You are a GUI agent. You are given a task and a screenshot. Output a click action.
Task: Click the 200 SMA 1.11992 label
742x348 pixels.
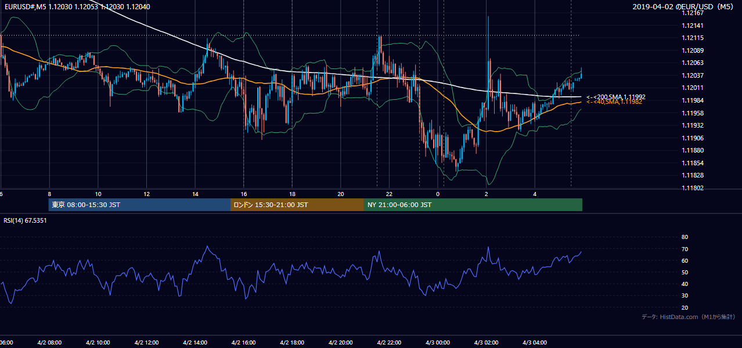click(x=616, y=97)
